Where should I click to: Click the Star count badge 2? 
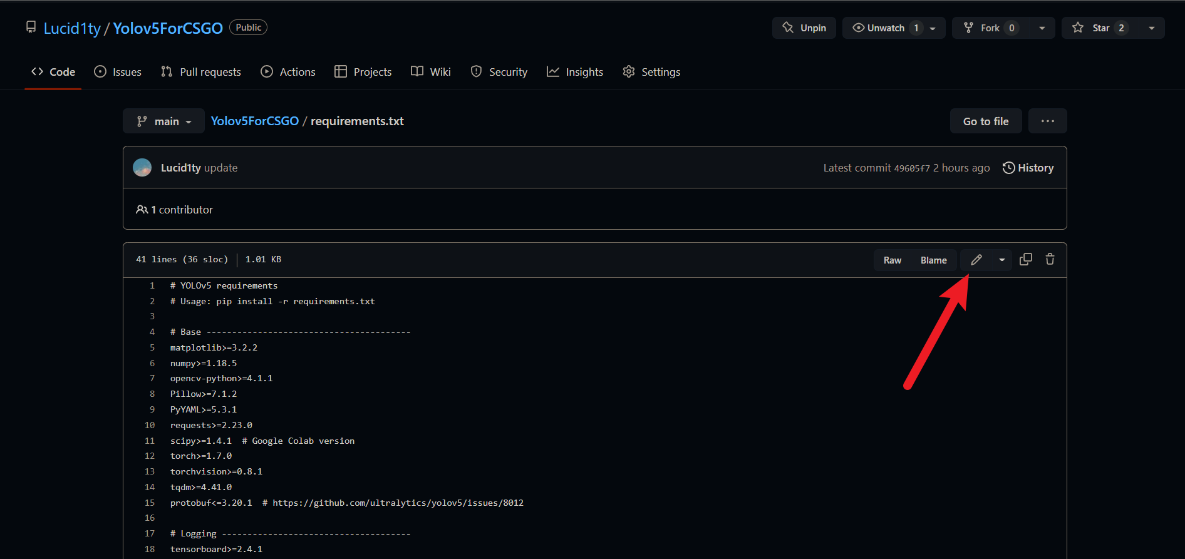(1121, 28)
